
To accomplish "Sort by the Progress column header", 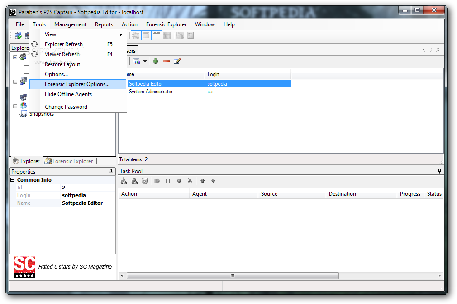I will click(410, 194).
